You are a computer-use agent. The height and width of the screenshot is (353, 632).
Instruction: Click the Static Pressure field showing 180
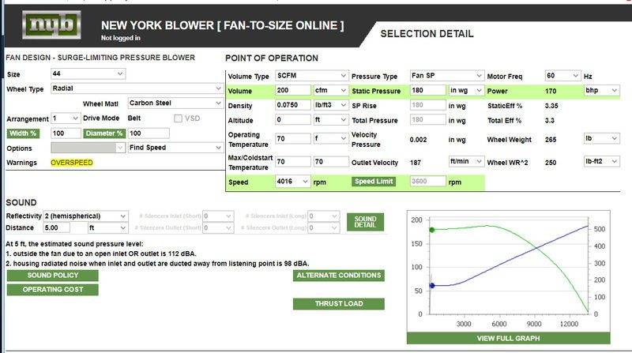click(428, 90)
